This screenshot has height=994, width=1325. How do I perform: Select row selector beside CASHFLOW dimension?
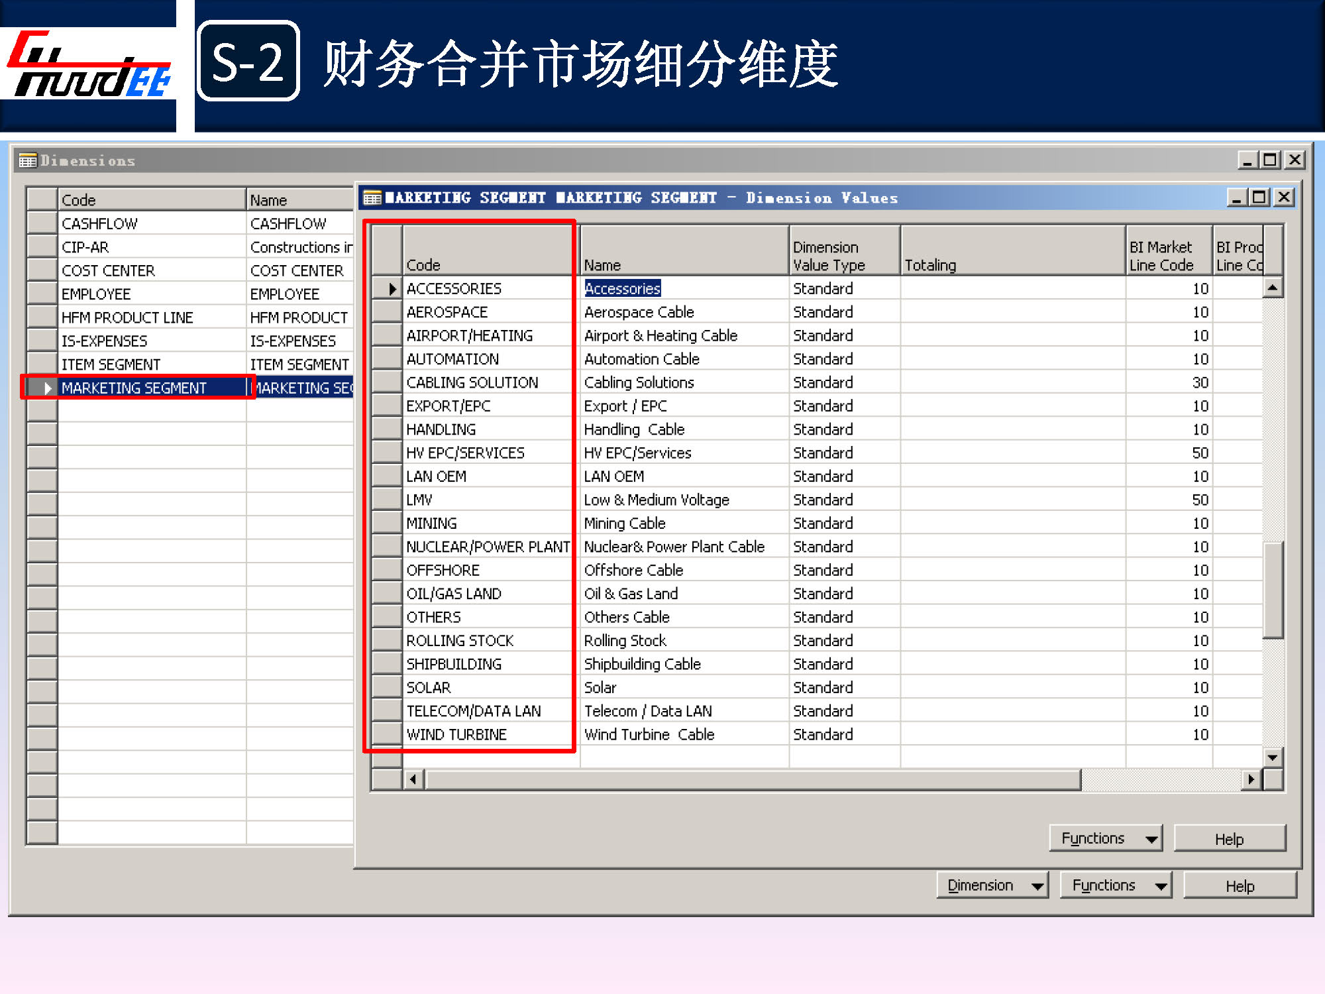pyautogui.click(x=42, y=224)
